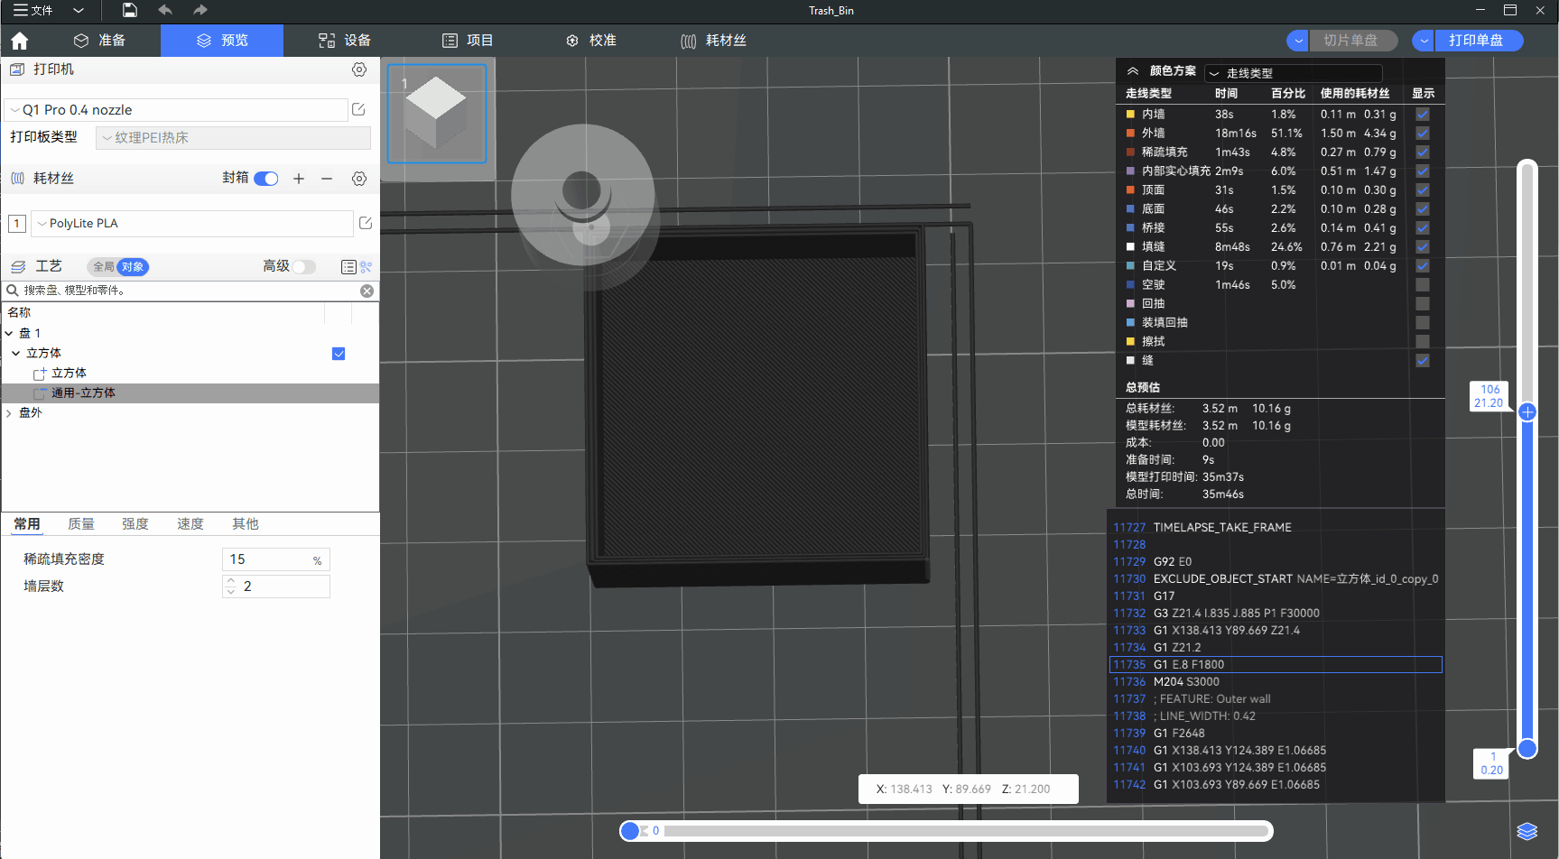Expand the 盘外 tree node
Image resolution: width=1559 pixels, height=859 pixels.
[9, 413]
